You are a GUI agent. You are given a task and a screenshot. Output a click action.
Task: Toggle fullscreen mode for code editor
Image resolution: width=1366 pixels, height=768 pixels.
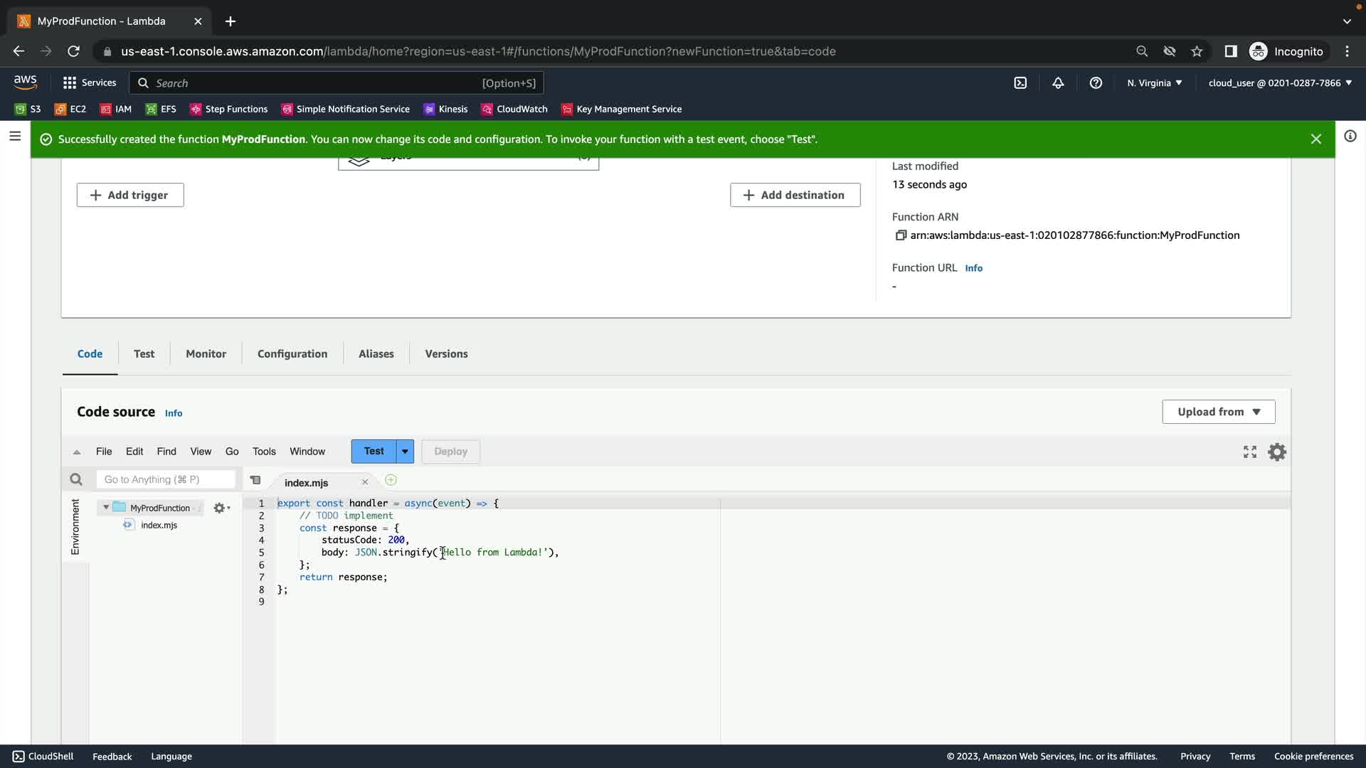[x=1250, y=452]
